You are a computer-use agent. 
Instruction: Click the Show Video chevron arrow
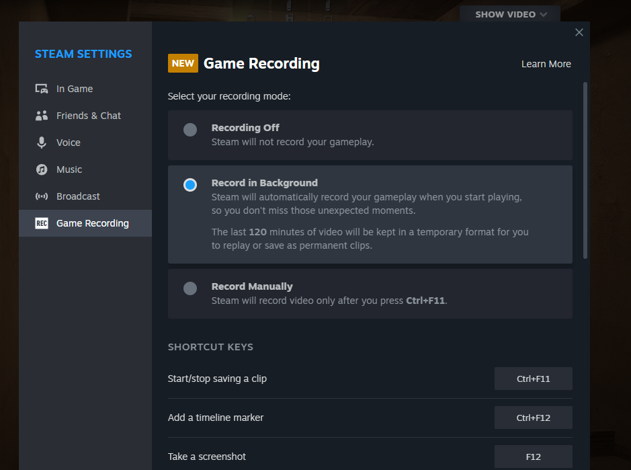[544, 15]
